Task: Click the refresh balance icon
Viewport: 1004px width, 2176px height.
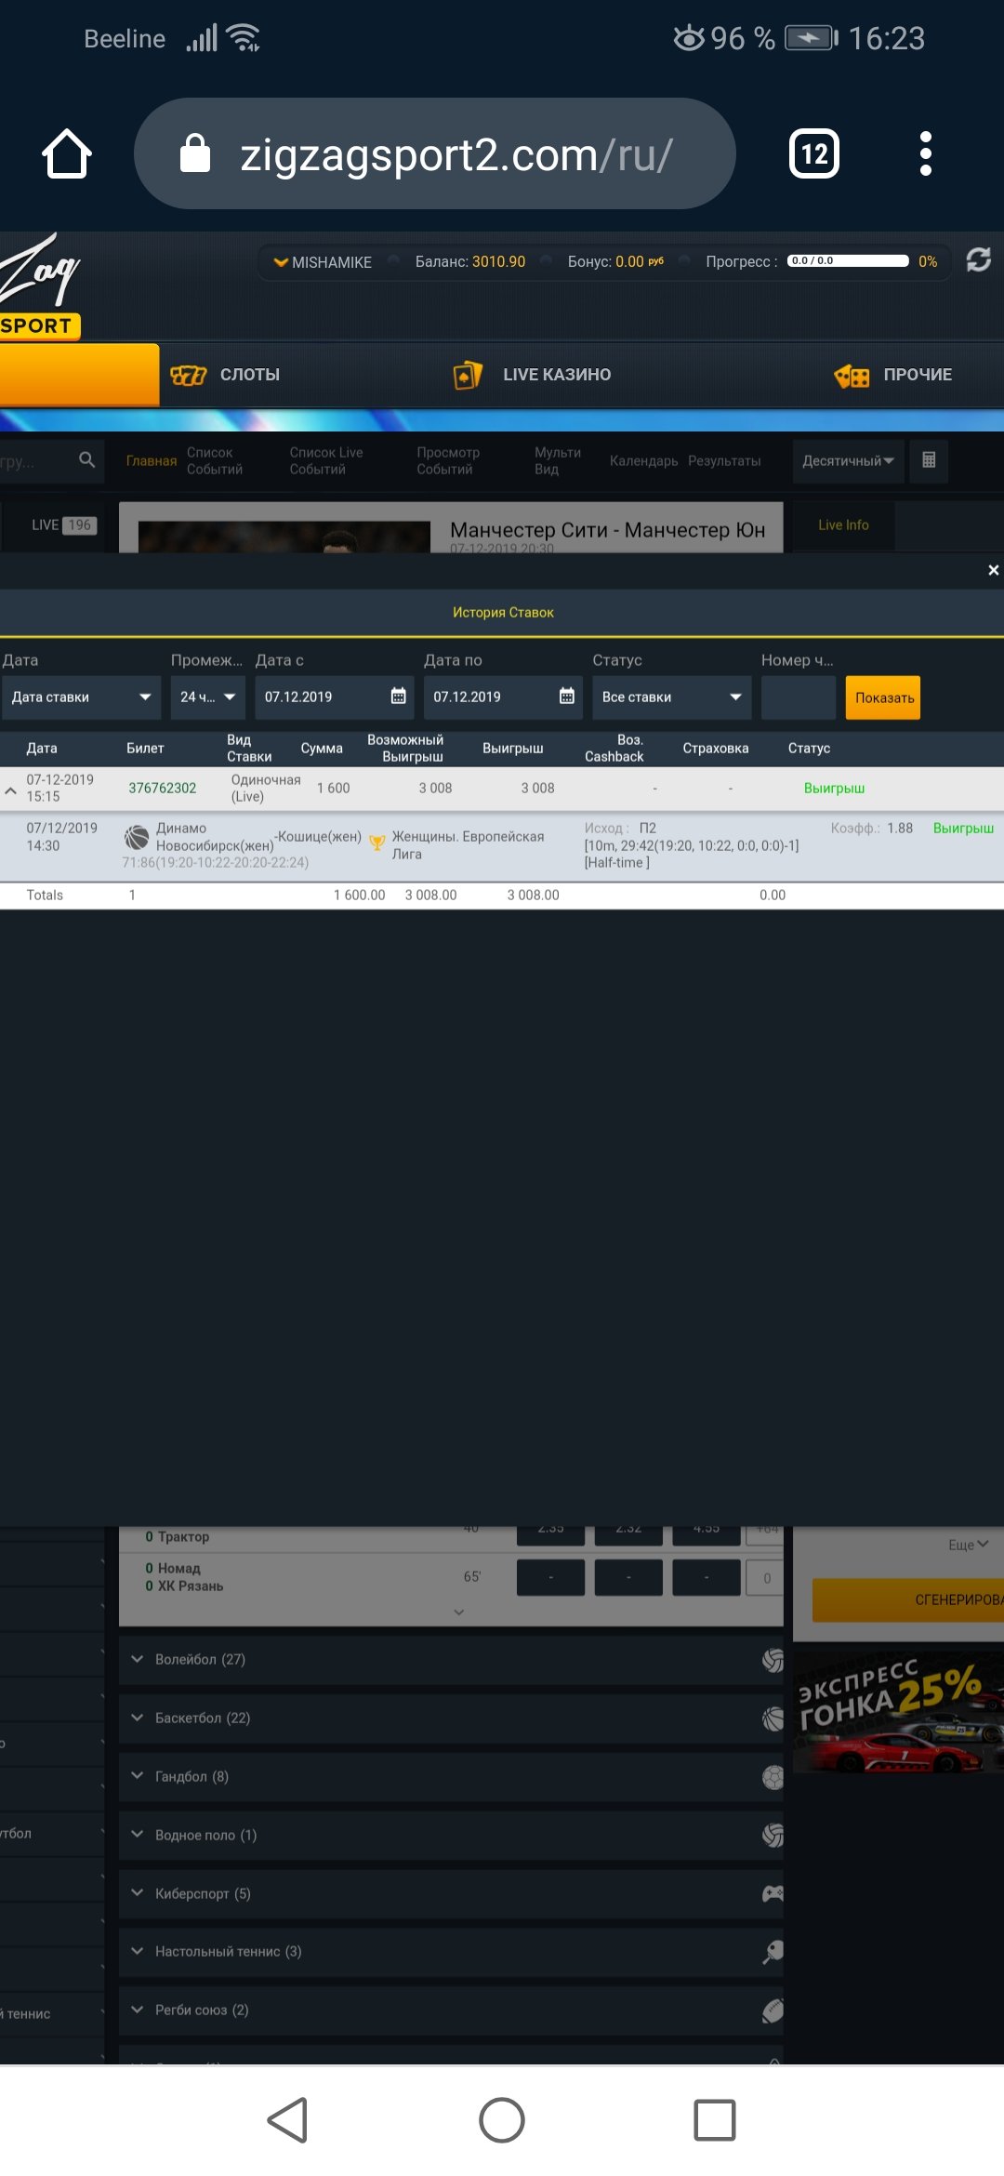Action: click(978, 260)
